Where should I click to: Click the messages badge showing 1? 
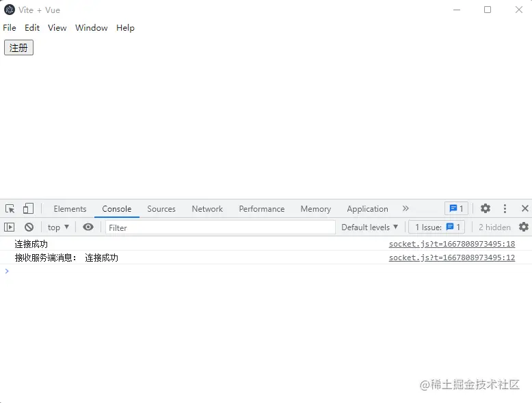[456, 208]
